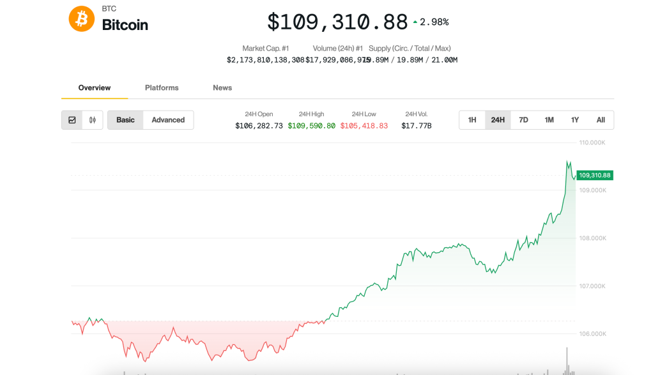Set chart range to All
The height and width of the screenshot is (375, 667).
[601, 120]
